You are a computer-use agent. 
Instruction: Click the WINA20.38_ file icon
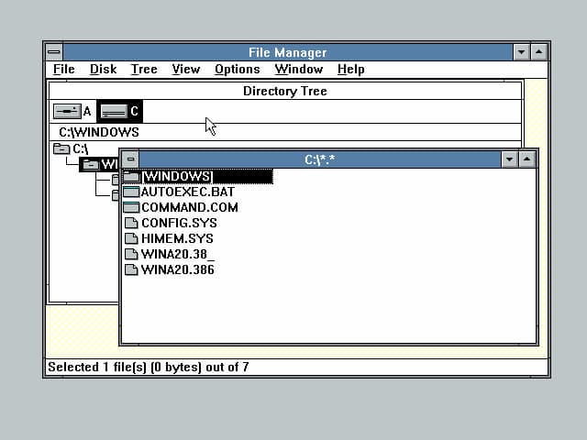(x=131, y=254)
